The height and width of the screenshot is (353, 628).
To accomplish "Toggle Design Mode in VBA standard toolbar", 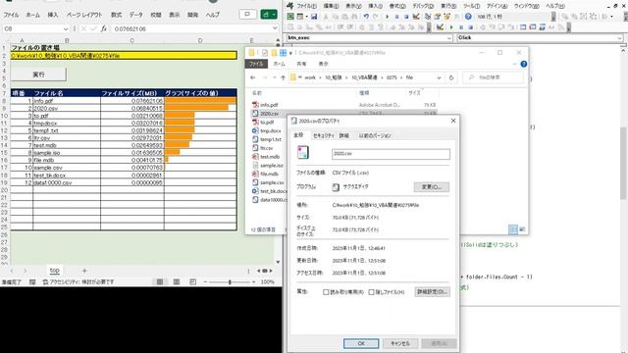I will point(416,17).
